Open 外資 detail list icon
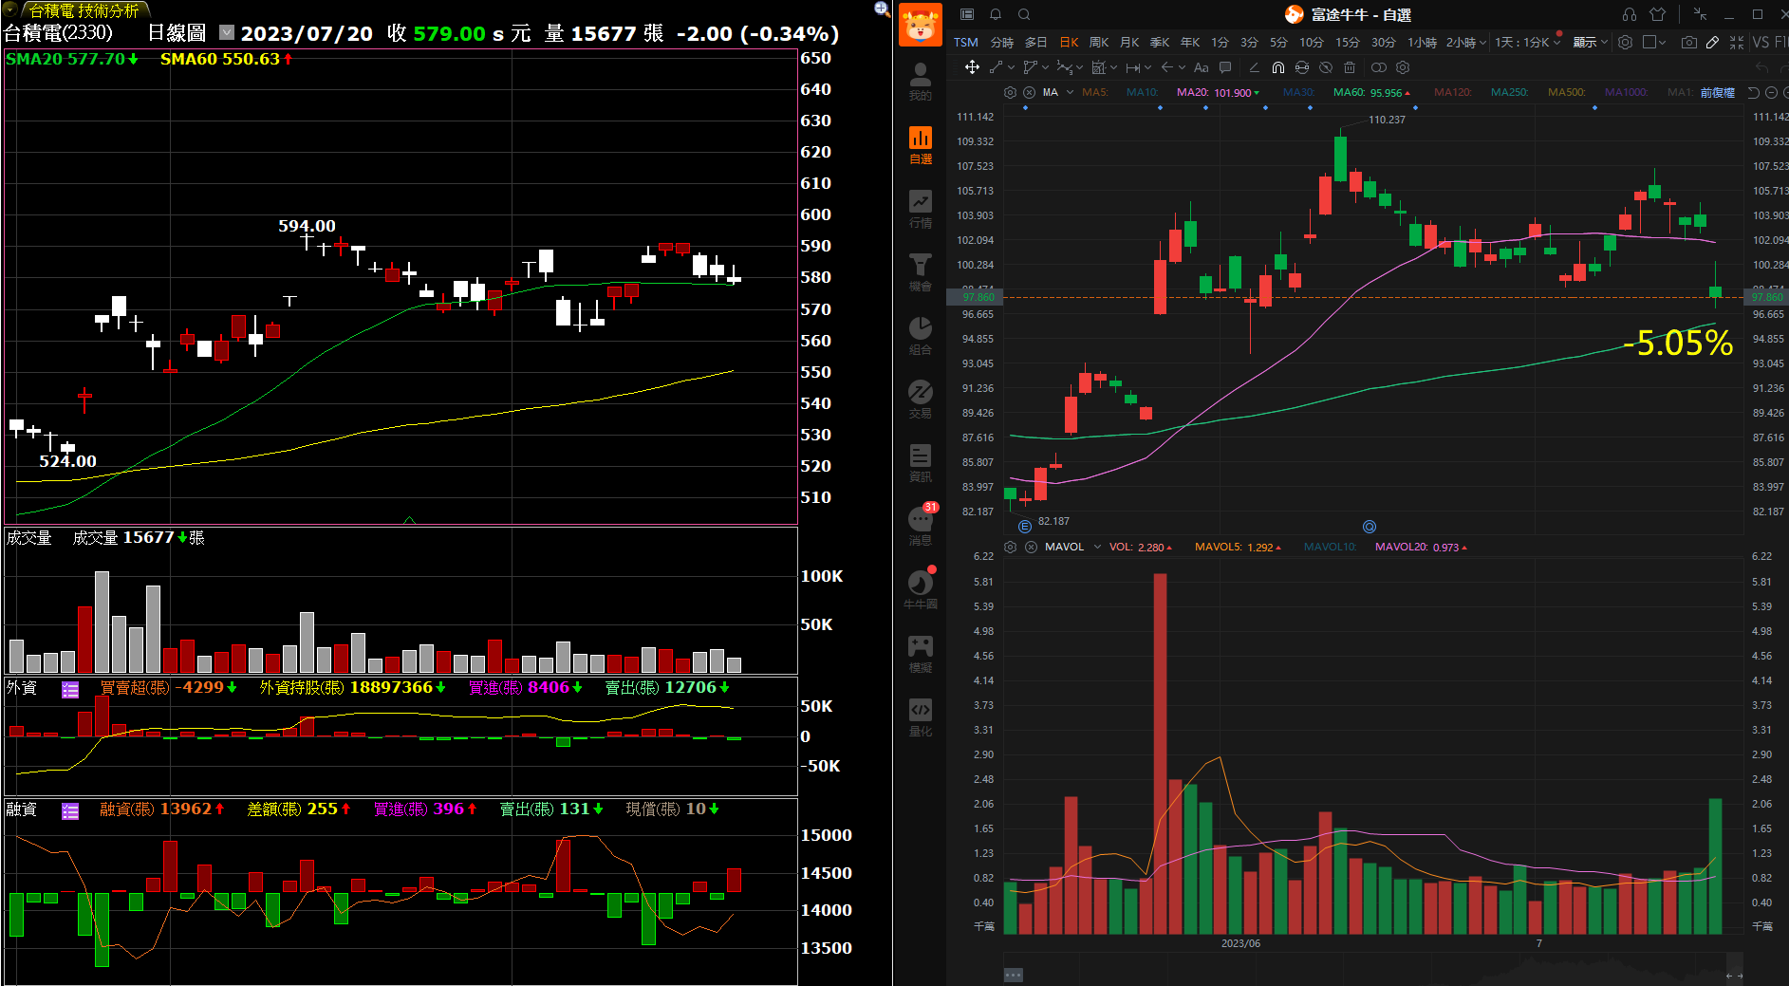The image size is (1789, 986). [x=70, y=689]
